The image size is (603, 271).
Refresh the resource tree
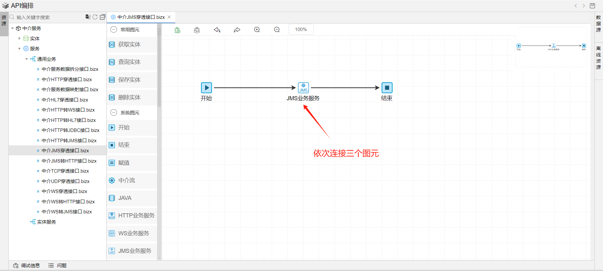(95, 17)
